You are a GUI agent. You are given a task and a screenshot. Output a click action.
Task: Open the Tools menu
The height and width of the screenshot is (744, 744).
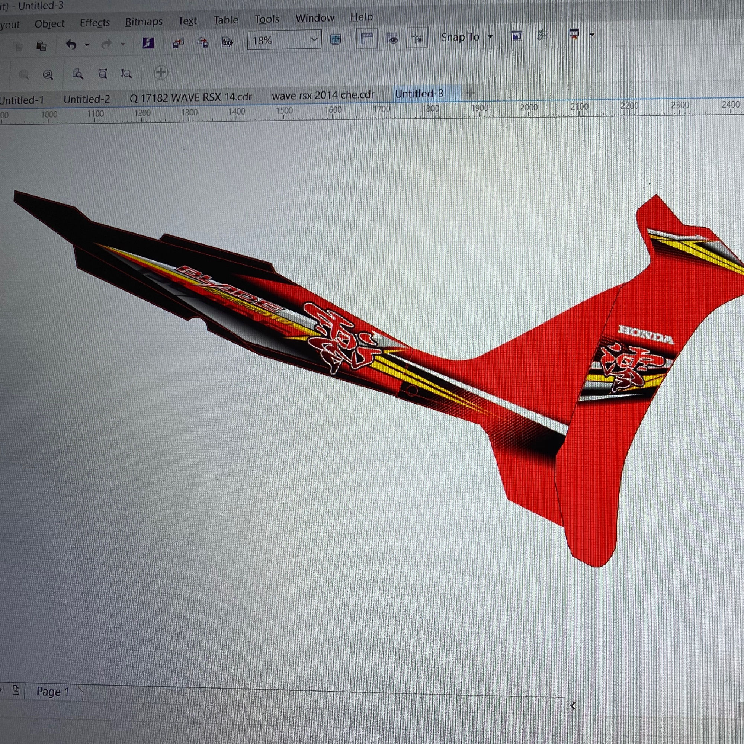point(267,19)
